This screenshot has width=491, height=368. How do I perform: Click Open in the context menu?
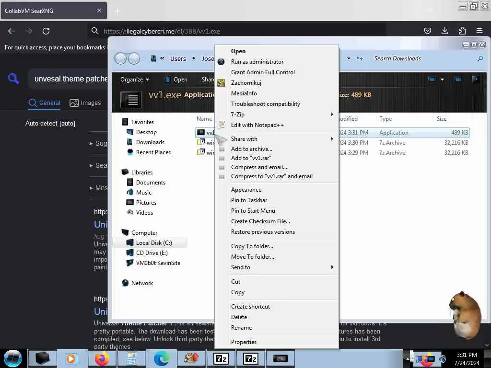[x=238, y=51]
